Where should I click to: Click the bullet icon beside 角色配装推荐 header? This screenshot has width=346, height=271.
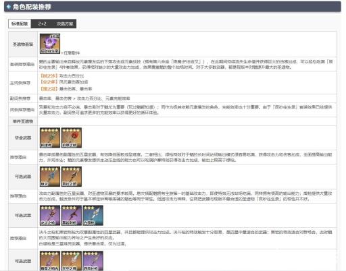pyautogui.click(x=9, y=7)
